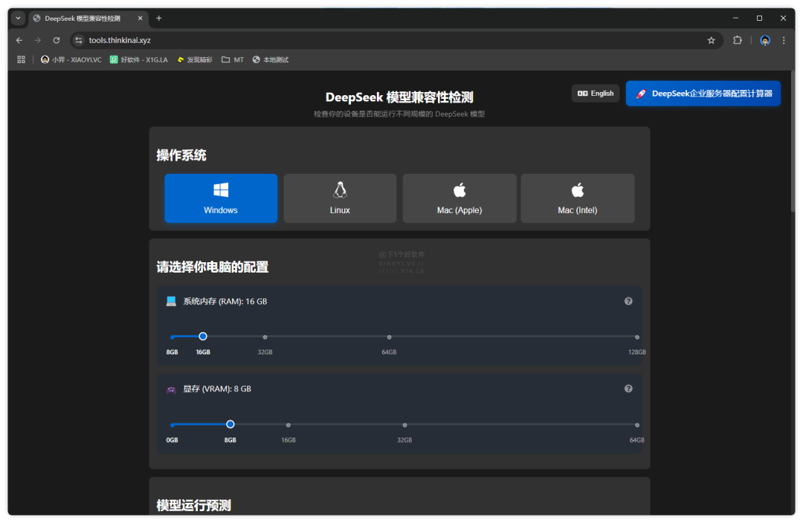Set RAM slider to the 128GB mark
Viewport: 803px width, 523px height.
click(637, 337)
